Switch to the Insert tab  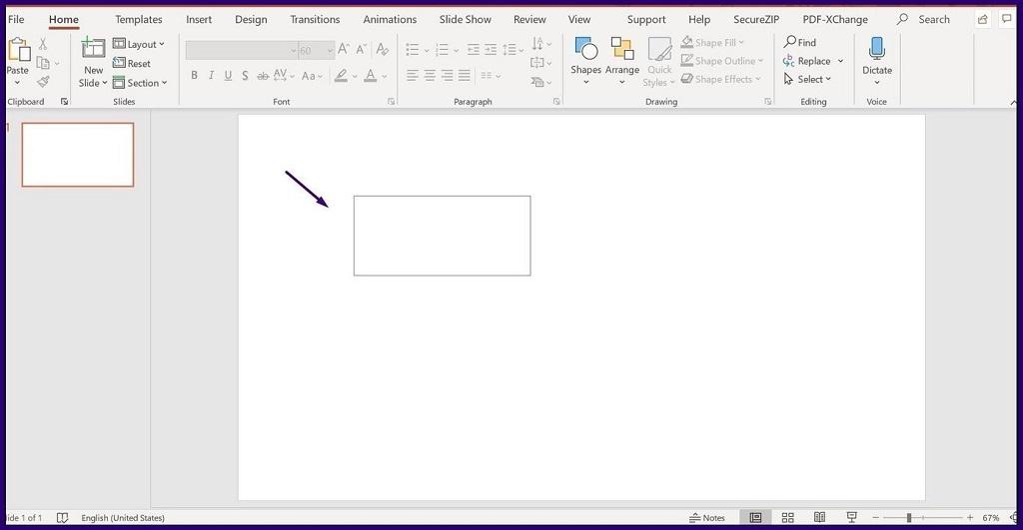[199, 20]
